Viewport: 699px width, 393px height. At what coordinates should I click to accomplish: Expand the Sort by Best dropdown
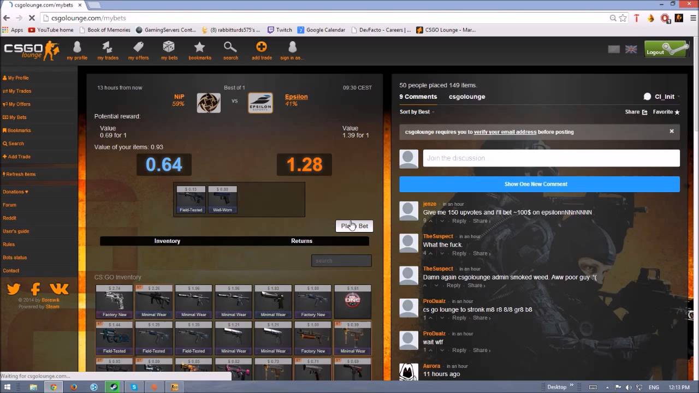click(x=417, y=112)
